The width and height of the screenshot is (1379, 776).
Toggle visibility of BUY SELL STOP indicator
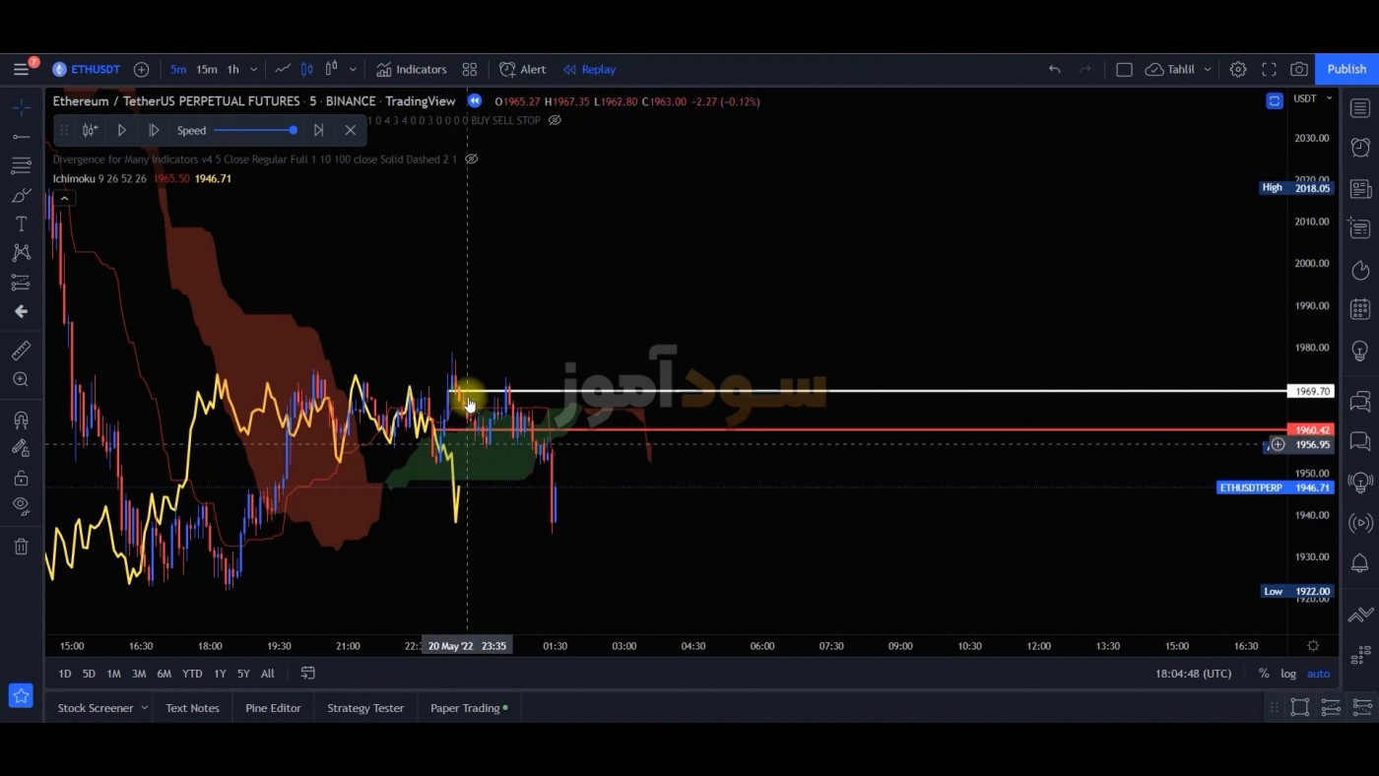[555, 120]
